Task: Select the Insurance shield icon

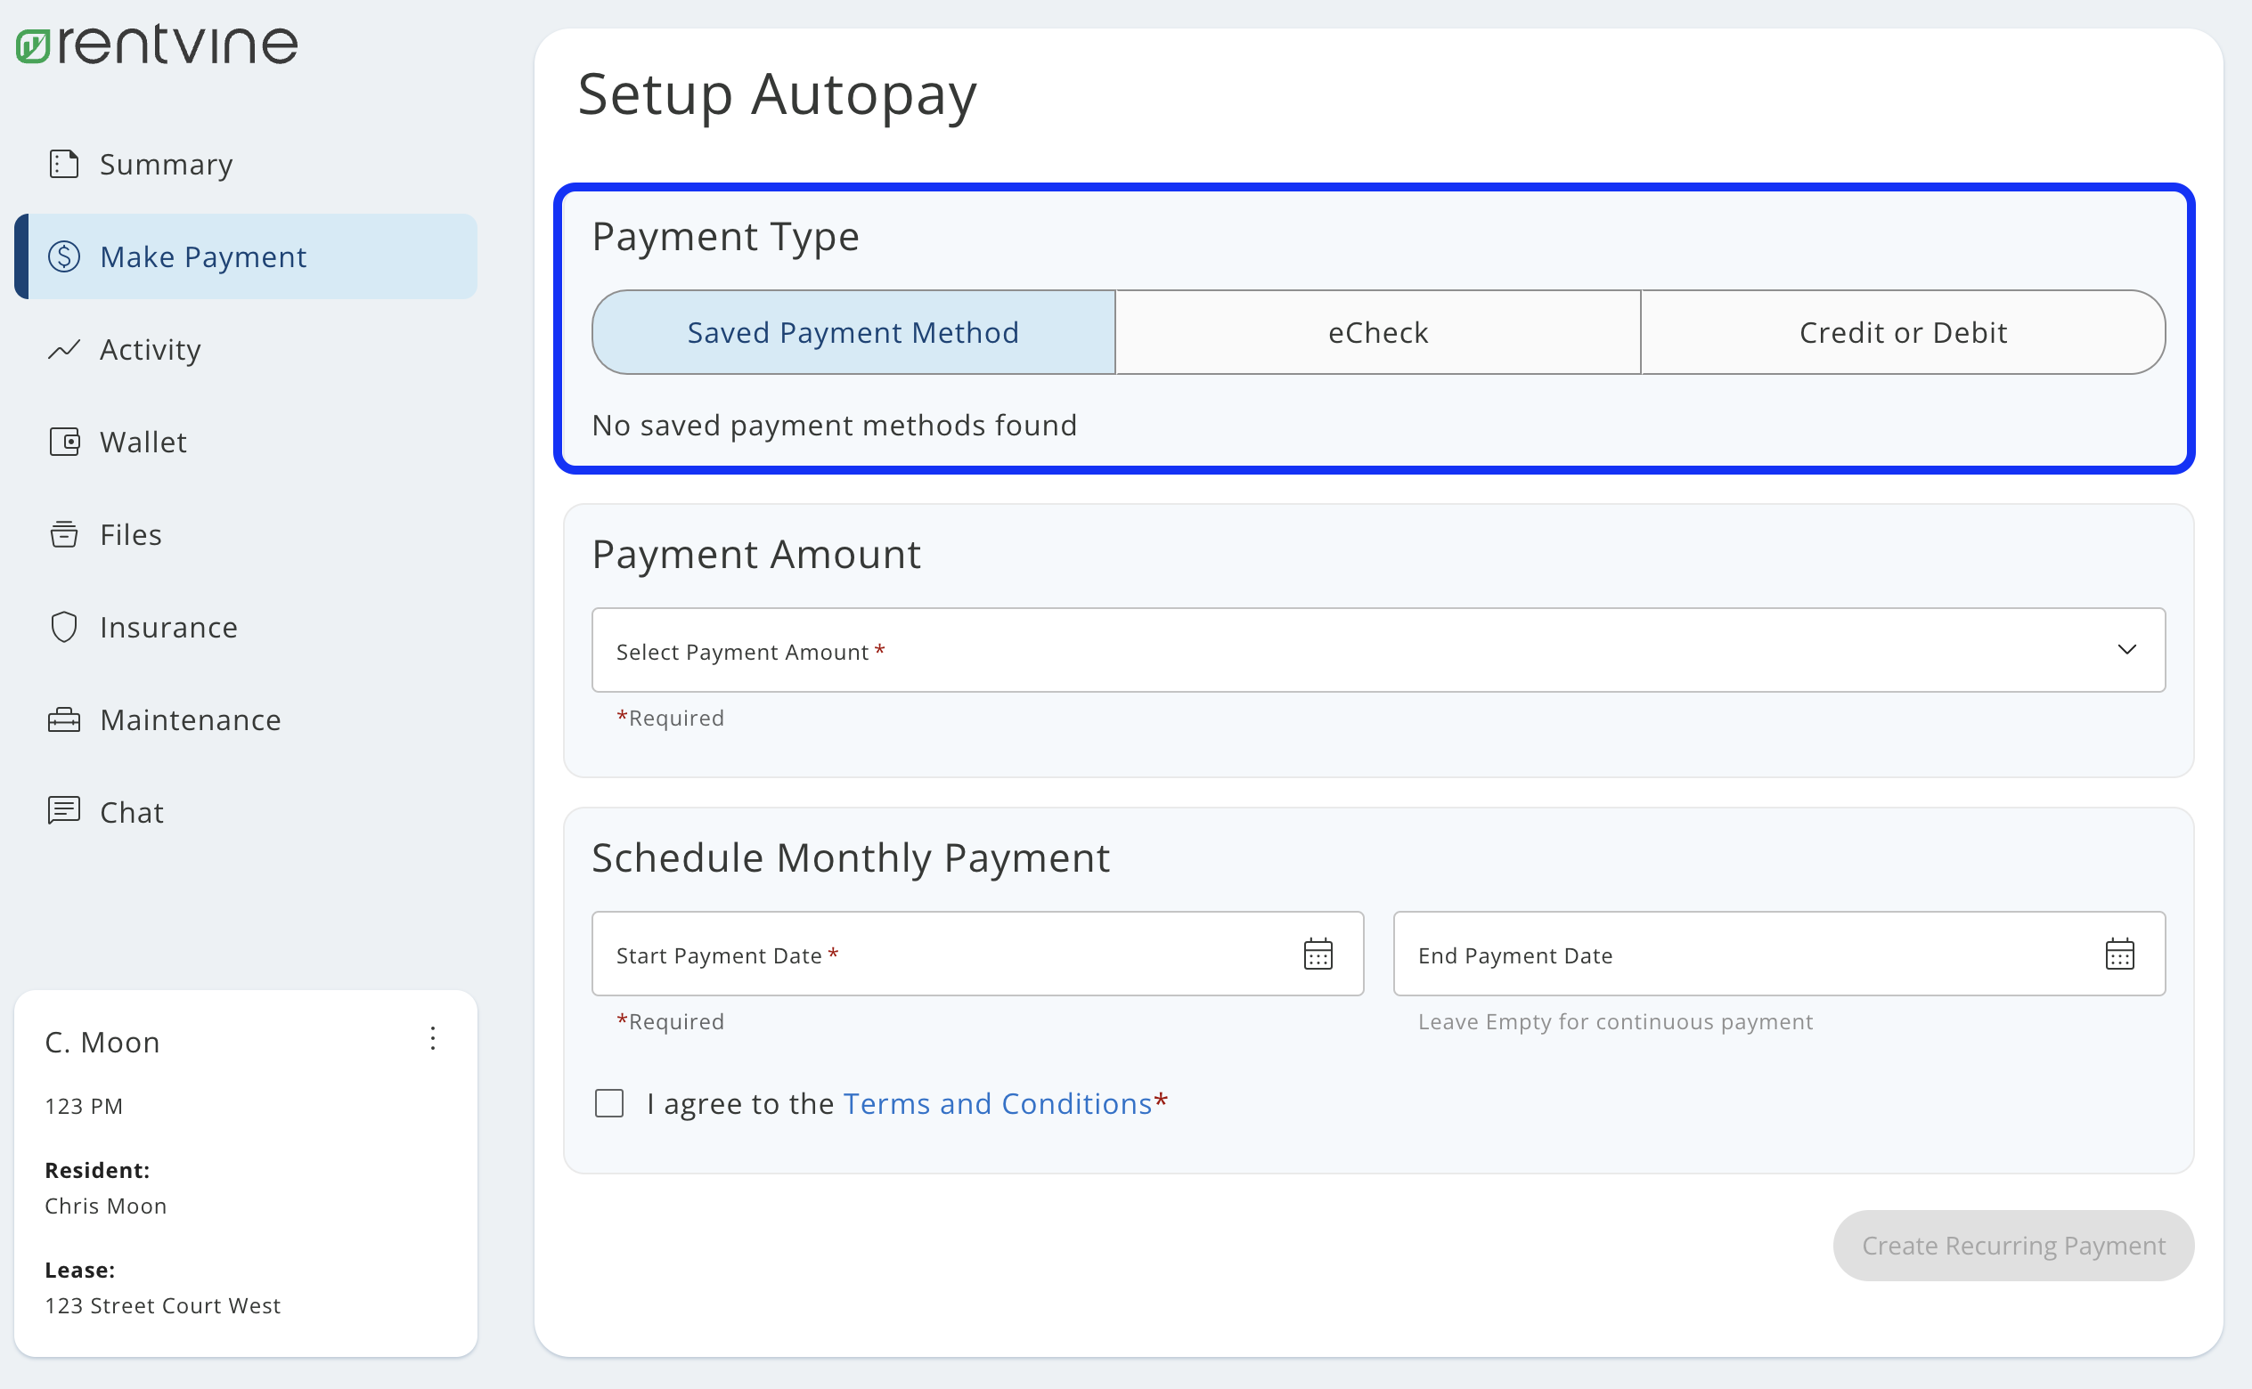Action: point(62,627)
